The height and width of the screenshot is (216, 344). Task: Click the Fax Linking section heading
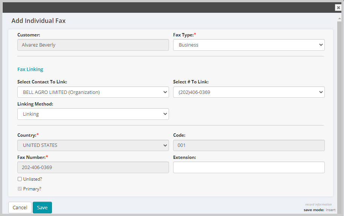click(x=30, y=69)
